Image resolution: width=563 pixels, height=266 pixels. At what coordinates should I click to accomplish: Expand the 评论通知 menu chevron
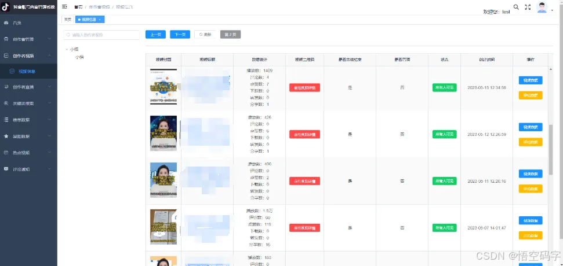49,169
